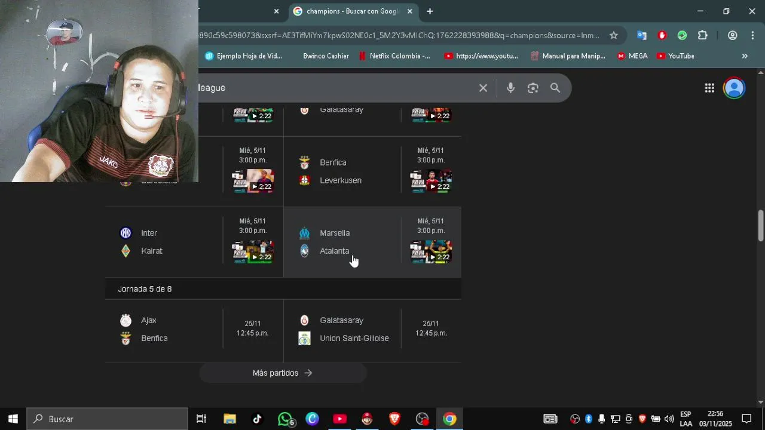The width and height of the screenshot is (765, 430).
Task: Click the address bar URL
Action: pos(399,35)
